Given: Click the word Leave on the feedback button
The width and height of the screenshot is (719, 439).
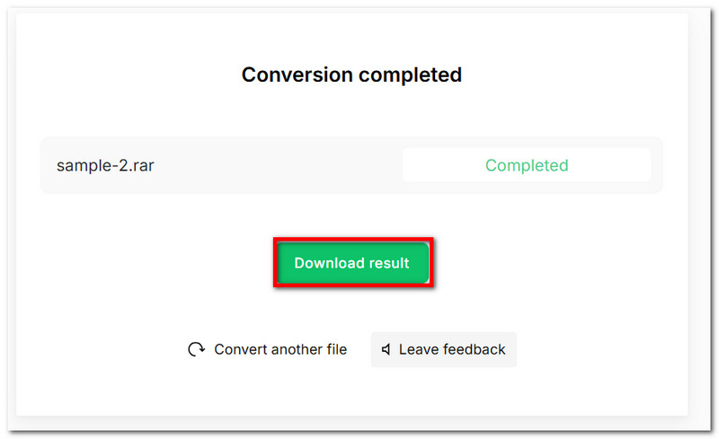Looking at the screenshot, I should pos(417,349).
